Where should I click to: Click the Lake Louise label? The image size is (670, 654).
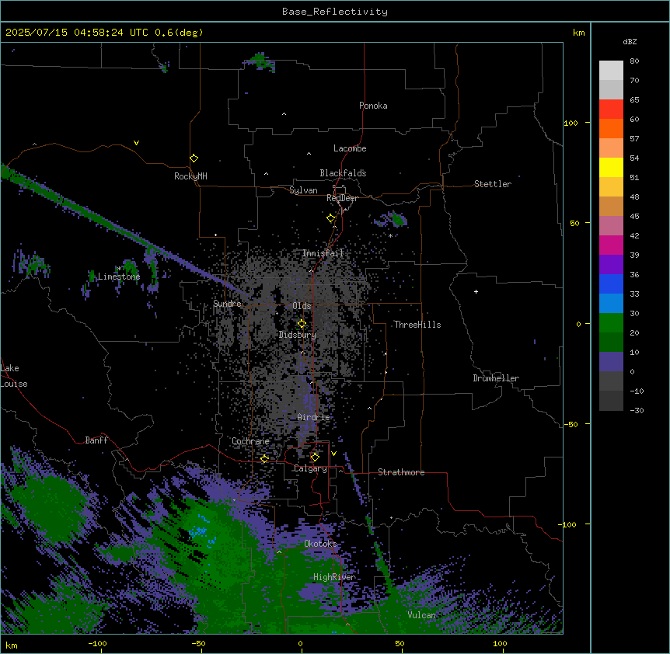[x=14, y=376]
